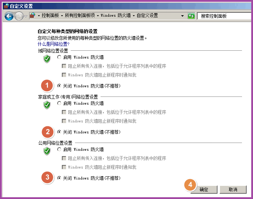Click the 公用网络位置设置 section label
The image size is (253, 199).
click(55, 143)
